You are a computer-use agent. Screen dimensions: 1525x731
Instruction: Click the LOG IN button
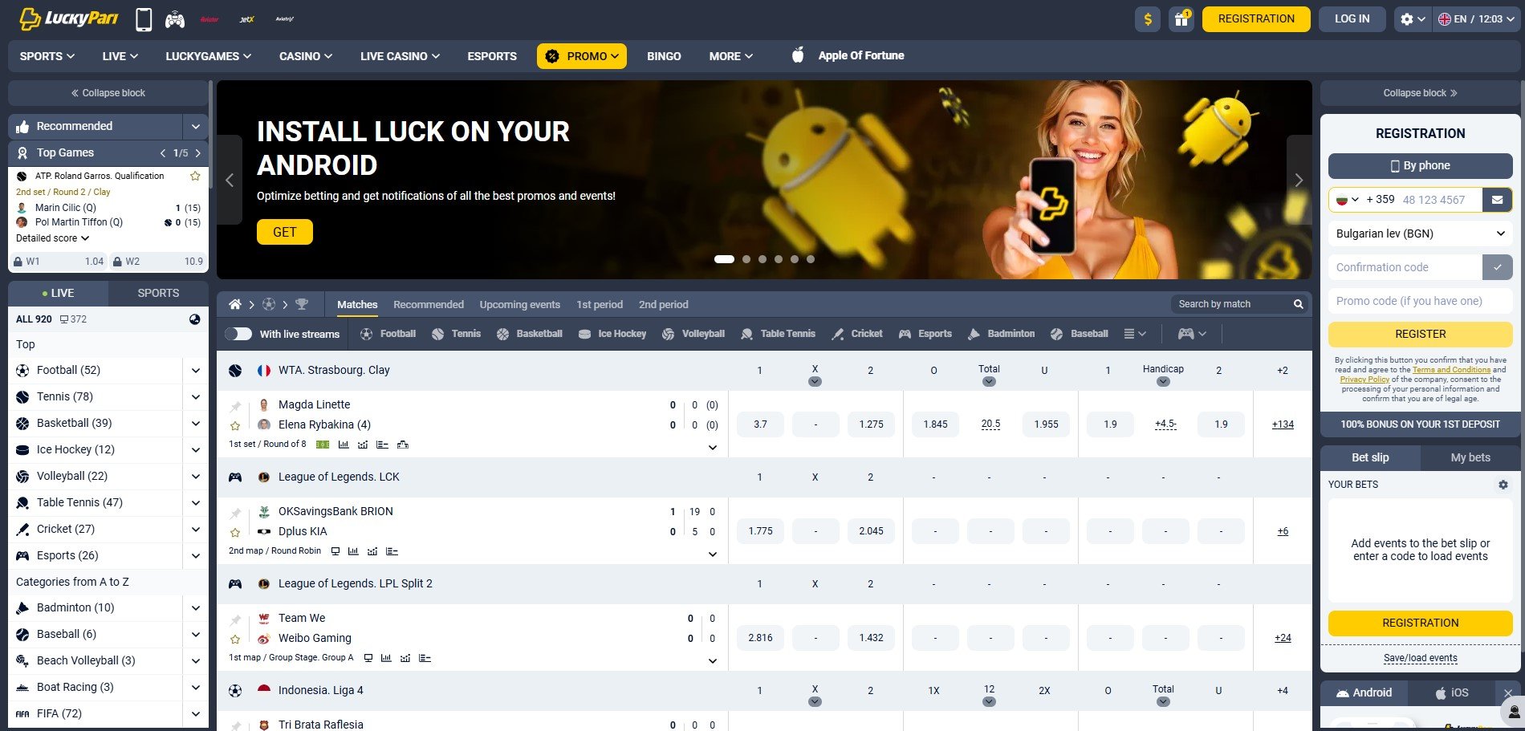1352,19
